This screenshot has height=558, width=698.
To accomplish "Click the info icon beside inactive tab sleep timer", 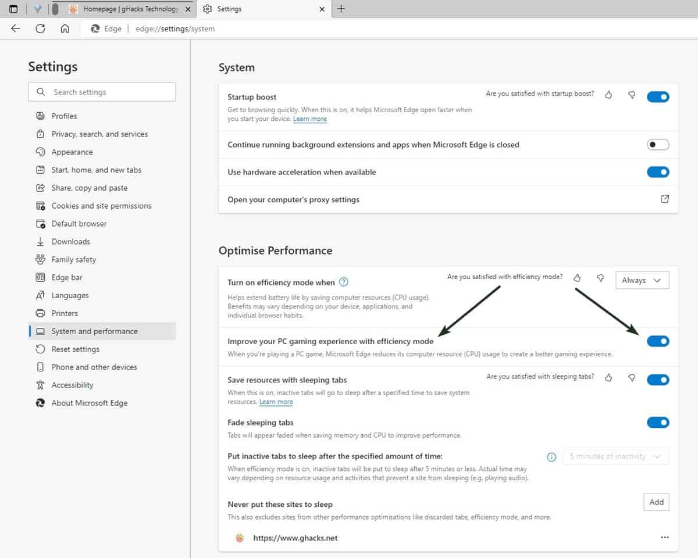I will (551, 457).
